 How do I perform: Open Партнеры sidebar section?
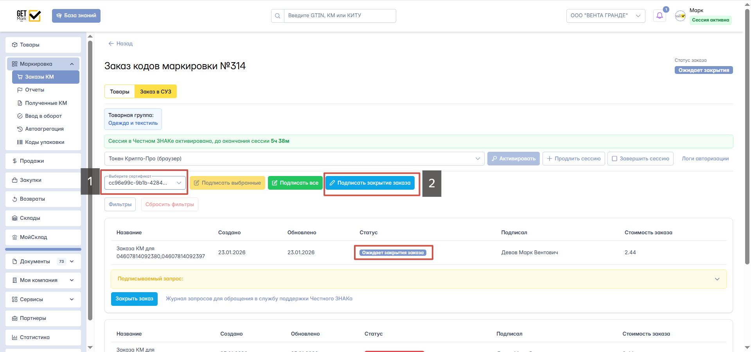[x=43, y=318]
